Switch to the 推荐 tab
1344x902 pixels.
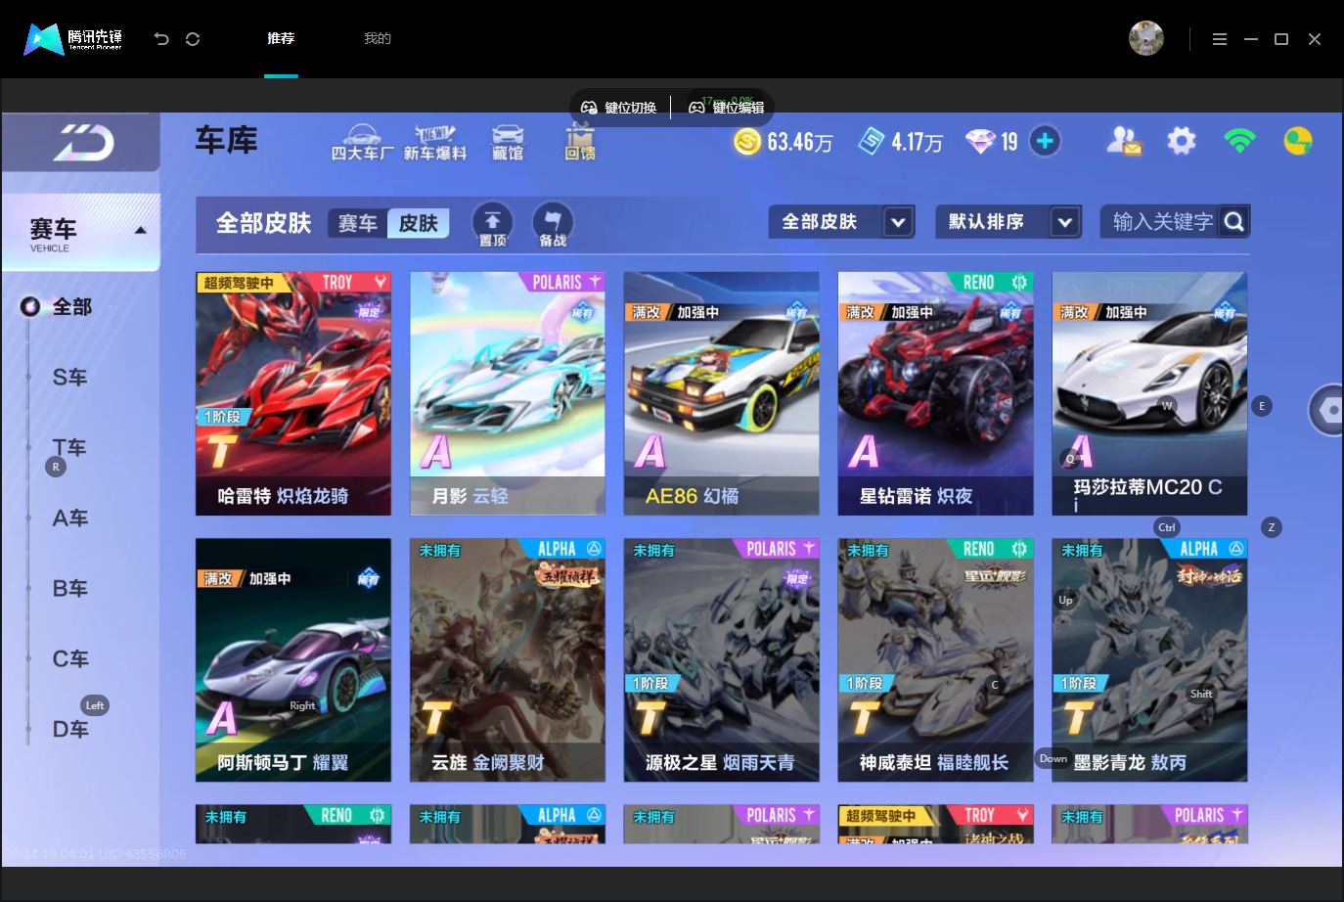281,39
